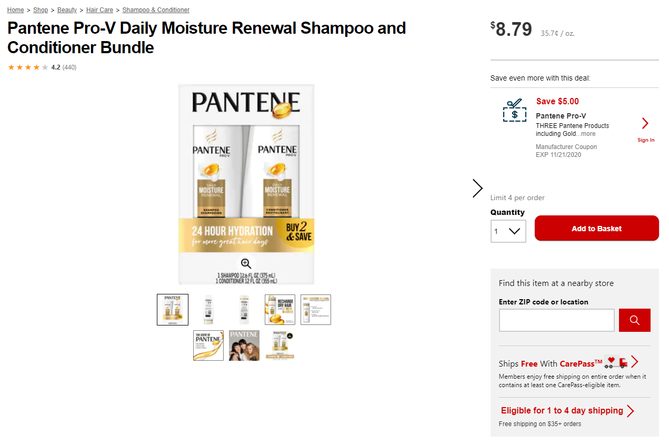Expand the Ships Free With CarePass chevron

pos(634,362)
